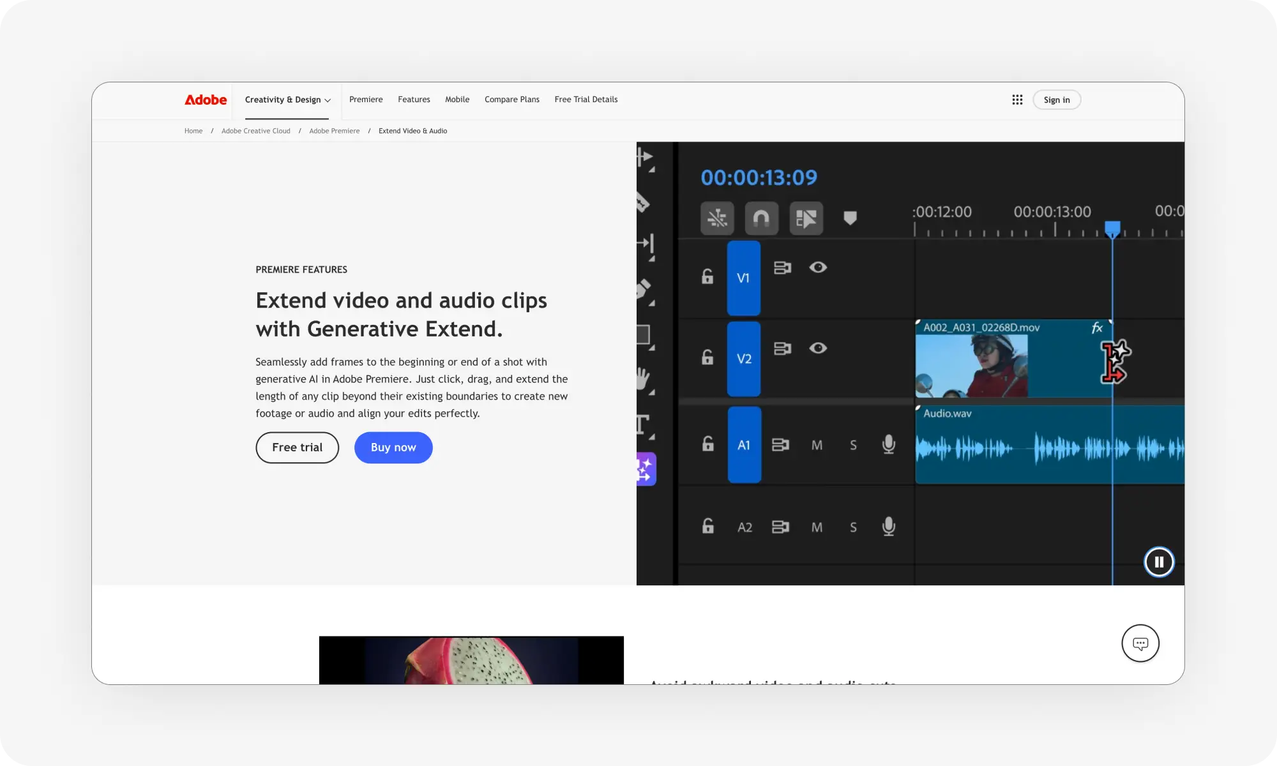
Task: Open the Adobe apps grid icon
Action: tap(1017, 100)
